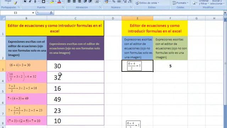Open the Buscar y seleccionar menu
227x128 pixels.
click(x=217, y=2)
